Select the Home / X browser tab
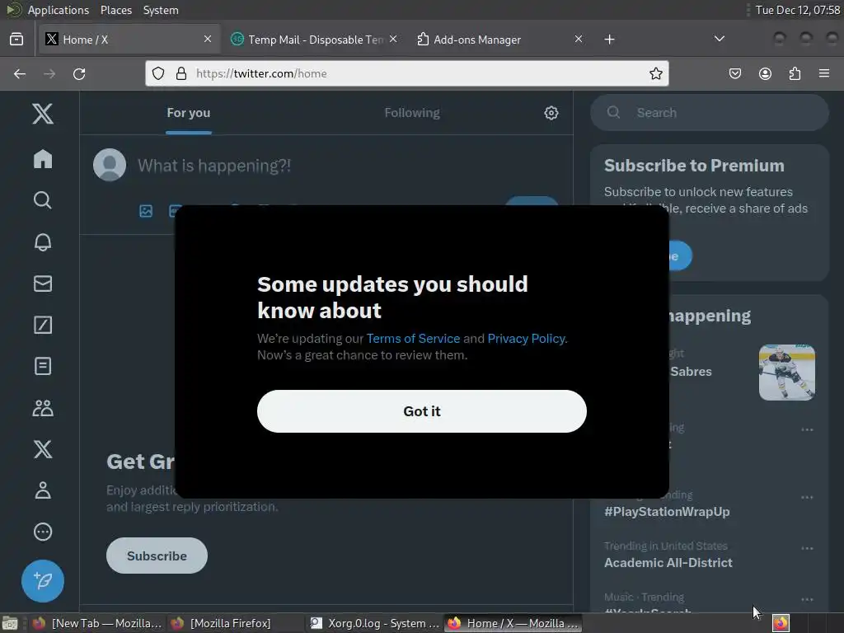 point(129,40)
